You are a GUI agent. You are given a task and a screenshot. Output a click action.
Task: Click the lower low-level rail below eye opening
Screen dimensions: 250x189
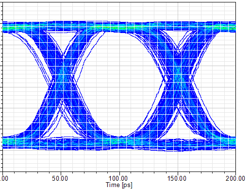(x=120, y=143)
